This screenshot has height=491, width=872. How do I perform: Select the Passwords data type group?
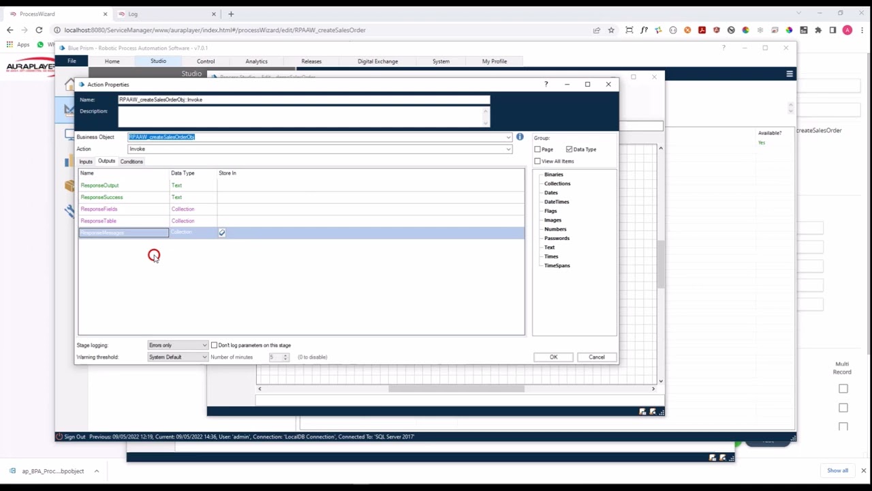pos(557,238)
